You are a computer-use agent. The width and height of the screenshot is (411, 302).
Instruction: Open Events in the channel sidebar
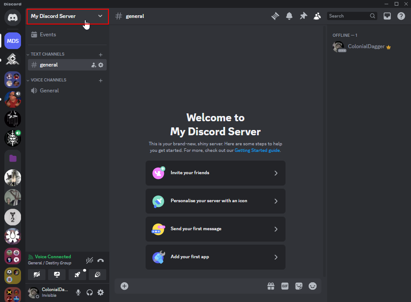coord(67,35)
